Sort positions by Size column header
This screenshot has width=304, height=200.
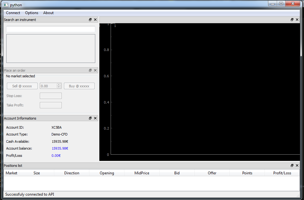36,173
